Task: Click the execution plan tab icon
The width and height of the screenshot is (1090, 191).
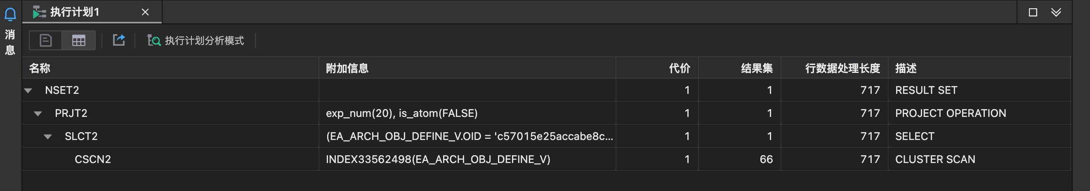Action: coord(39,12)
